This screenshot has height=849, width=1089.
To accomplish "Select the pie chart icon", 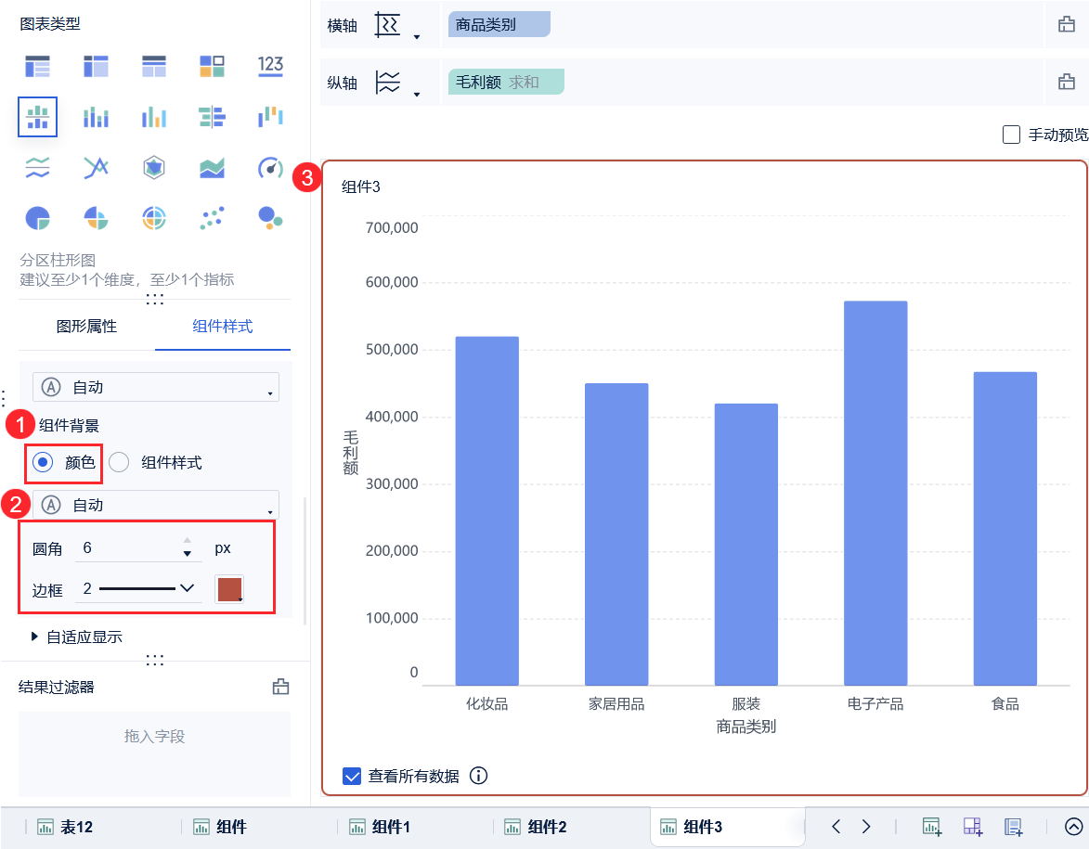I will pyautogui.click(x=37, y=219).
